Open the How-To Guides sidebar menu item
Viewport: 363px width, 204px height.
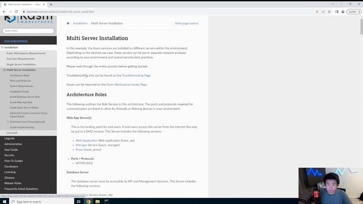tap(14, 161)
